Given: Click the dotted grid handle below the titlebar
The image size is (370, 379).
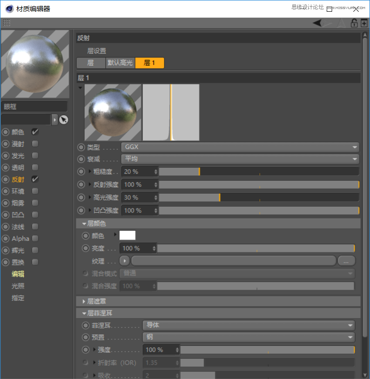Looking at the screenshot, I should point(7,23).
